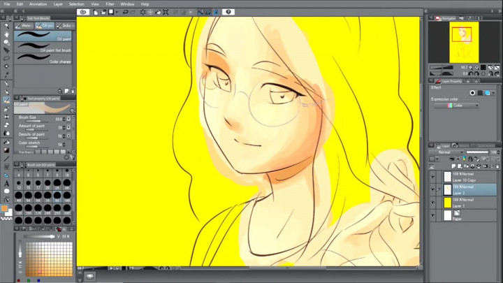Expand the Save icon dropdown arrow
Viewport: 503px width, 283px height.
(115, 12)
